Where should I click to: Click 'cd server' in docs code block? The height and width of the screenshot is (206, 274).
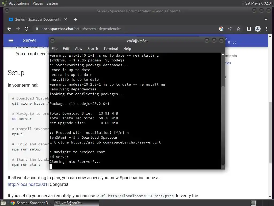click(x=22, y=119)
